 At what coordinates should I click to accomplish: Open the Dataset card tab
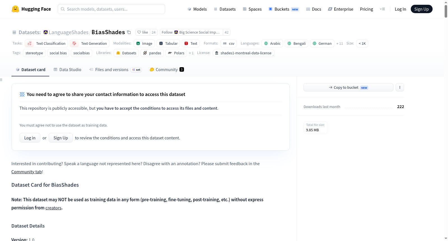(30, 70)
